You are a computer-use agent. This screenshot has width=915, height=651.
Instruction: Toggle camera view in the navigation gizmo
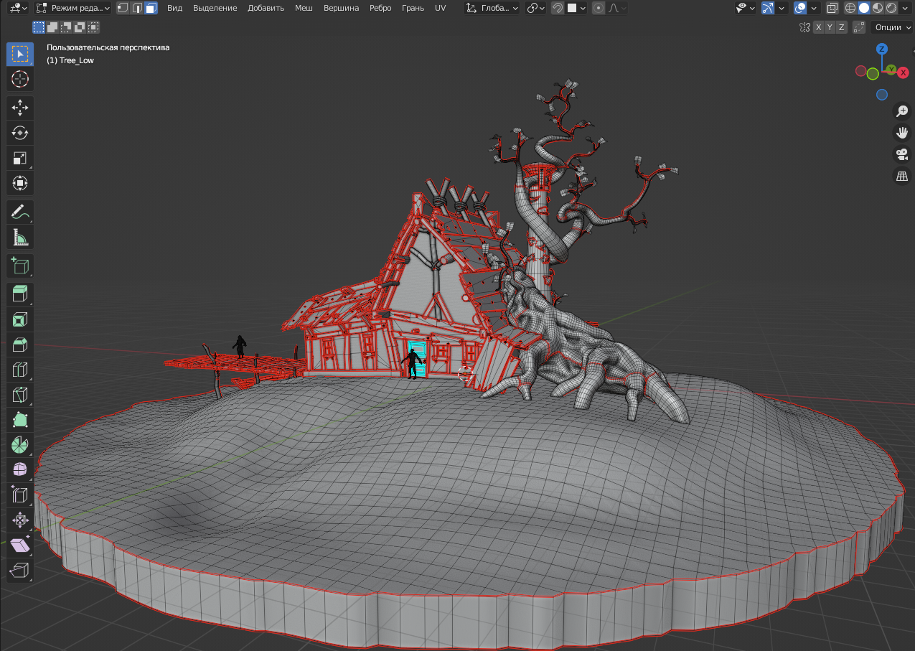901,154
